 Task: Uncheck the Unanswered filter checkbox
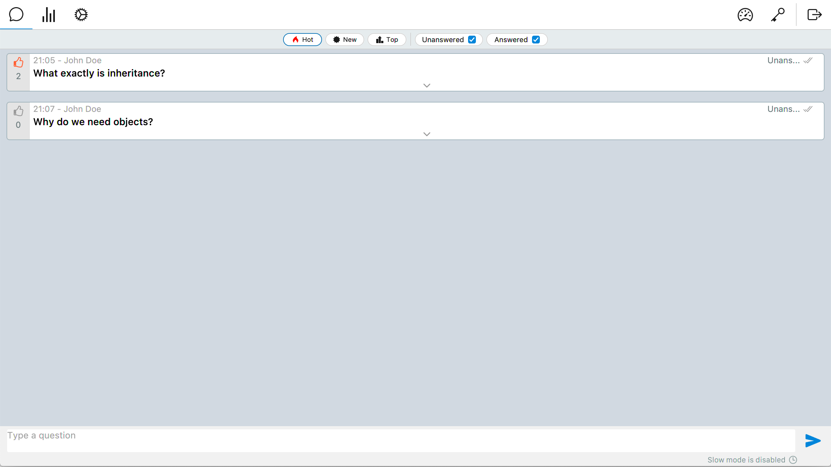pyautogui.click(x=472, y=40)
